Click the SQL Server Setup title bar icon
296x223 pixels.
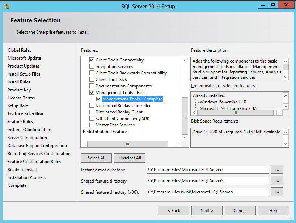7,6
